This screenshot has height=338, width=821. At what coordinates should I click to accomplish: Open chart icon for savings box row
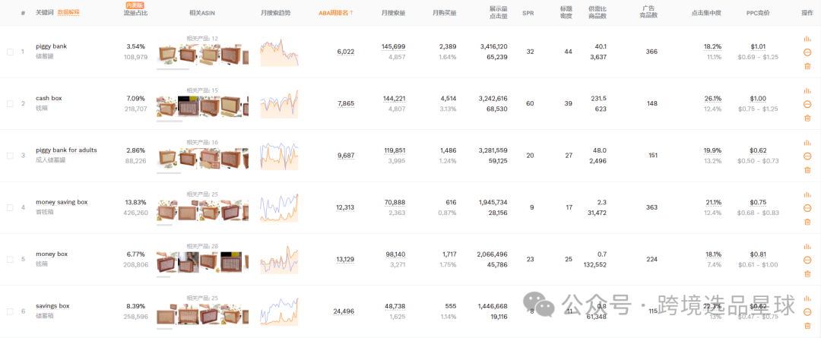[x=807, y=298]
